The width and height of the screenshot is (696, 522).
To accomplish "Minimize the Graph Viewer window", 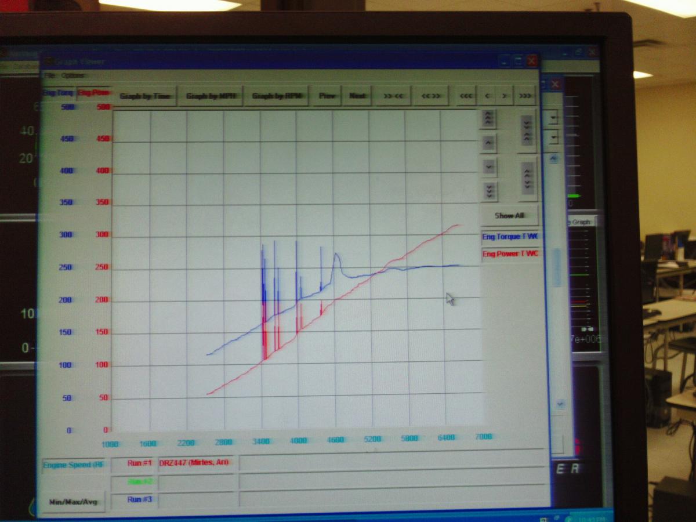I will click(x=505, y=60).
